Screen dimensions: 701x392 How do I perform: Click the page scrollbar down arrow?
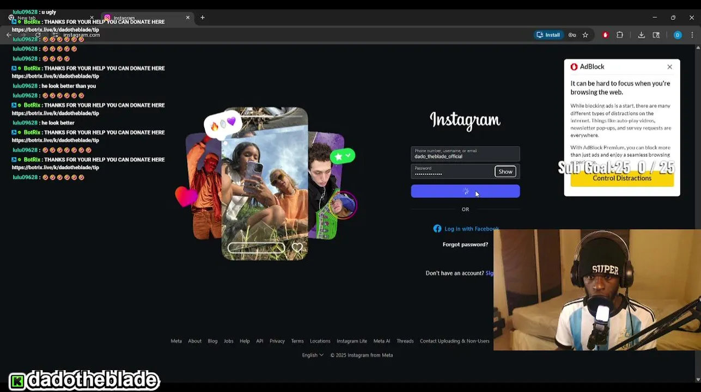698,379
